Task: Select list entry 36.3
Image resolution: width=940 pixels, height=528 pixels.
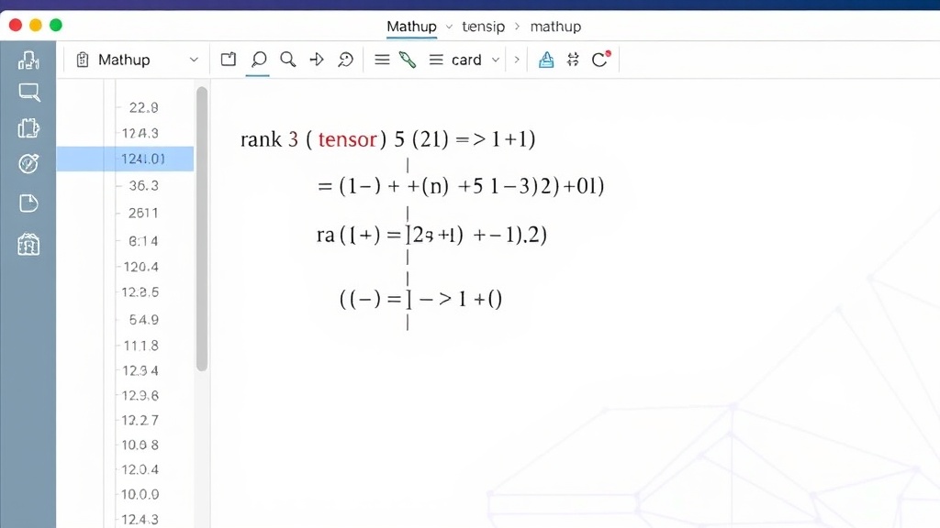Action: coord(144,185)
